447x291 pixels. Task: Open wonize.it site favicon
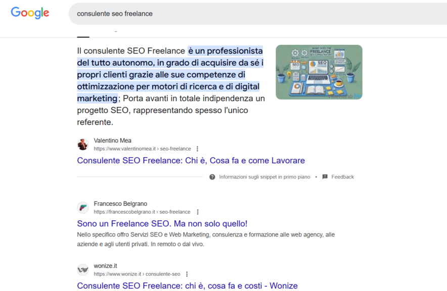(x=83, y=270)
